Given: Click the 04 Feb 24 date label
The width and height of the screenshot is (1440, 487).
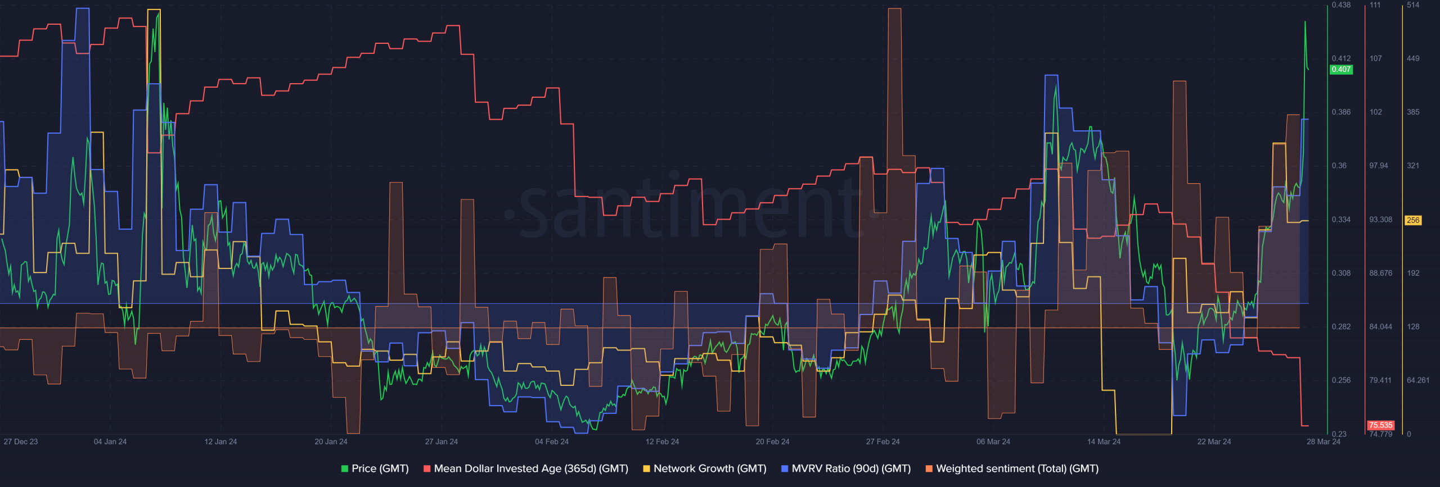Looking at the screenshot, I should 552,442.
